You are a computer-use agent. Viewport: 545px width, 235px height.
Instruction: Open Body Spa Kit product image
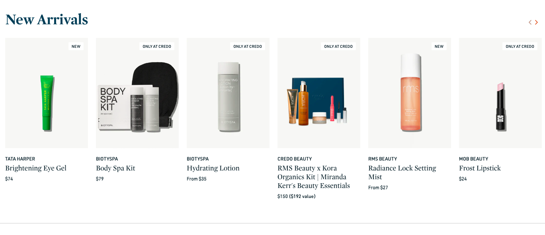137,93
